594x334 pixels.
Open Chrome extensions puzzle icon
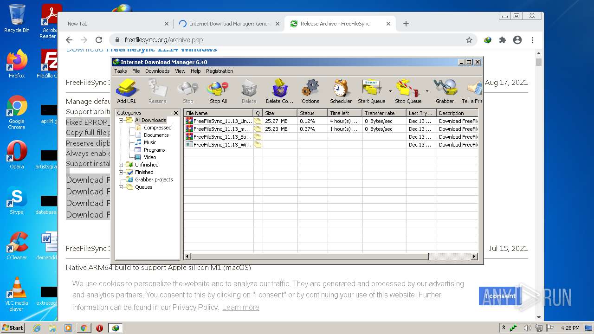(x=503, y=40)
